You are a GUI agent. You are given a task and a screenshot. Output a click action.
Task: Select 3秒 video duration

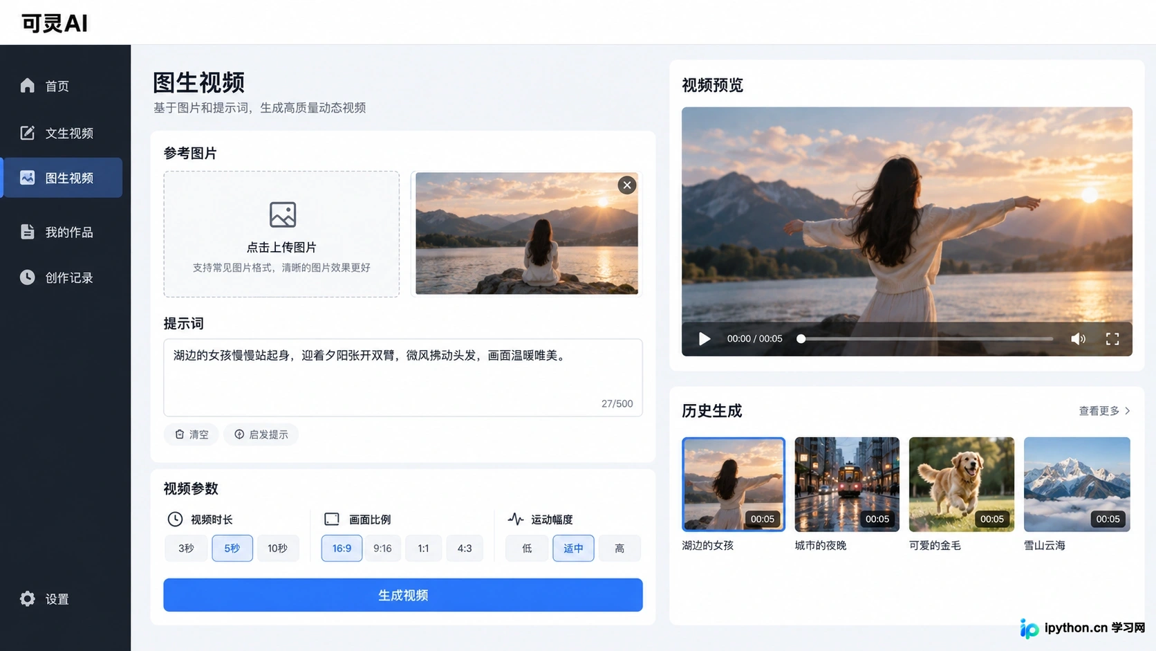[186, 548]
